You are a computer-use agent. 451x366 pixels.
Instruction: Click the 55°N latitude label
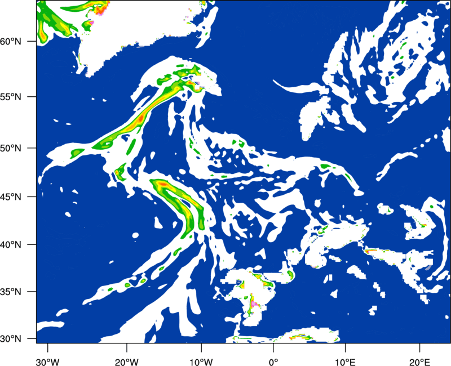[x=11, y=97]
